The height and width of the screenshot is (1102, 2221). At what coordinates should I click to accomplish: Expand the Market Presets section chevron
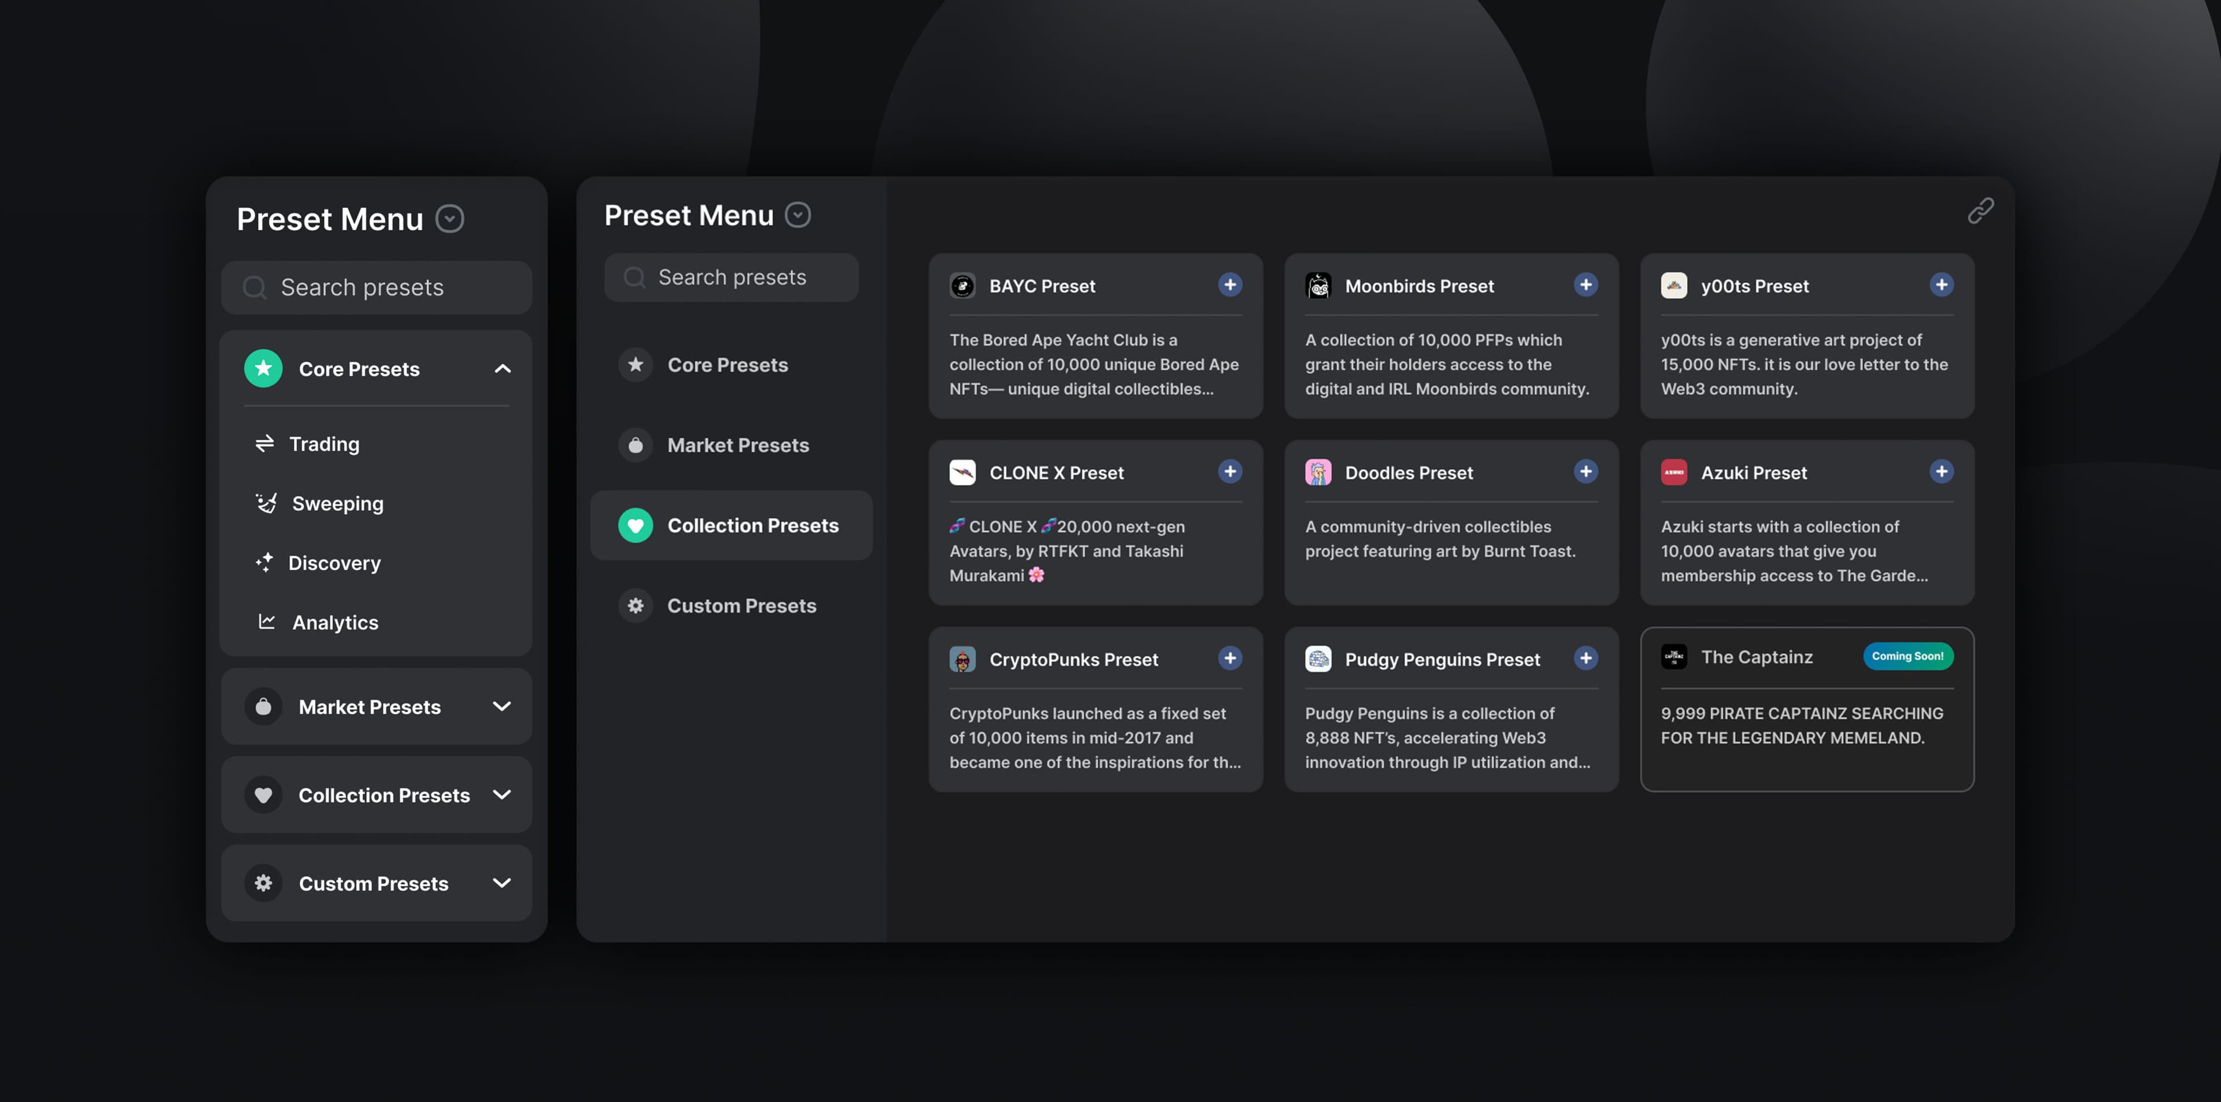click(x=502, y=707)
